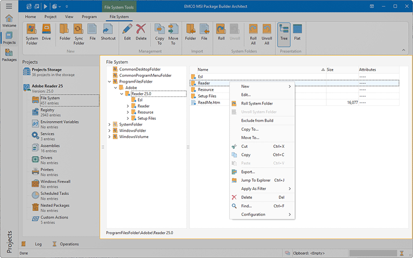Click the Welcome sidebar icon
Image resolution: width=413 pixels, height=258 pixels.
tap(9, 21)
